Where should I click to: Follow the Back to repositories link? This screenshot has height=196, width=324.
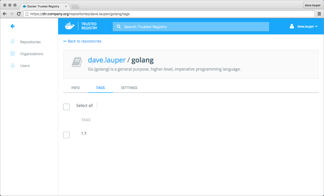click(82, 41)
